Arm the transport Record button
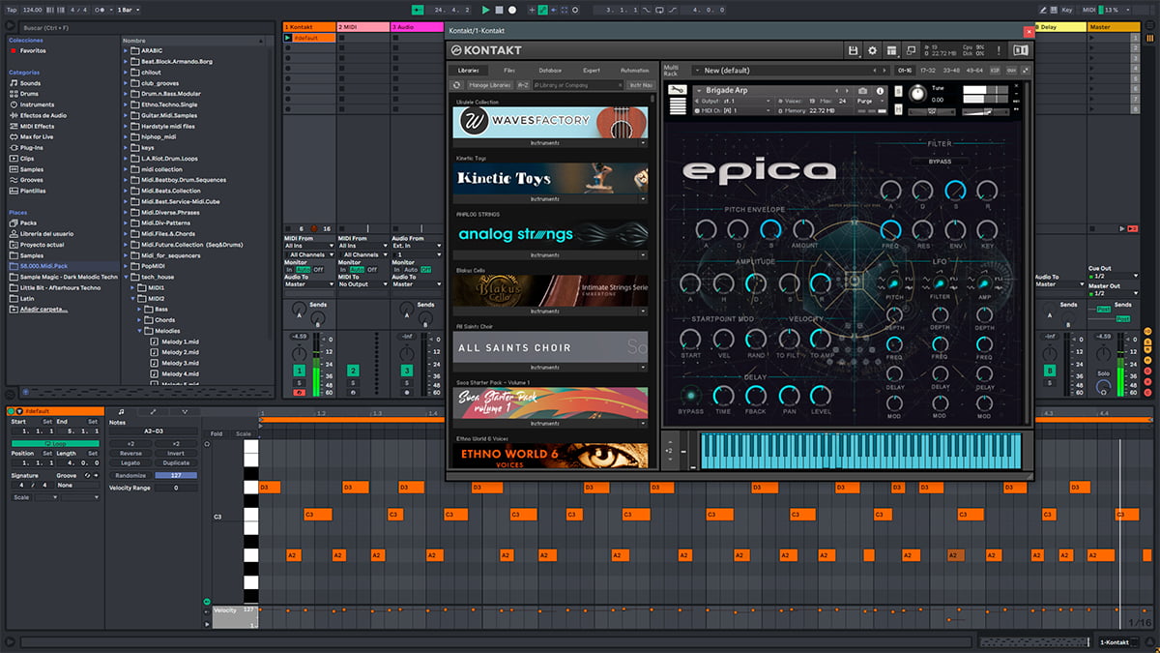 click(x=512, y=10)
